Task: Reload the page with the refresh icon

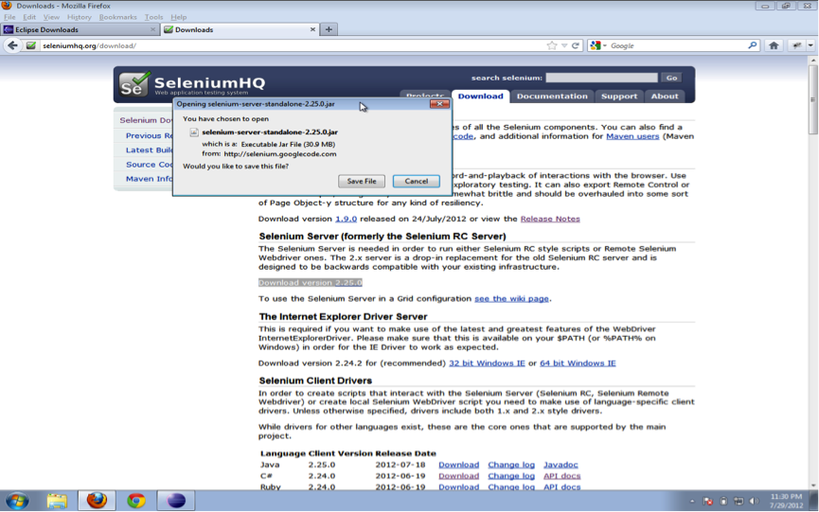Action: click(576, 45)
